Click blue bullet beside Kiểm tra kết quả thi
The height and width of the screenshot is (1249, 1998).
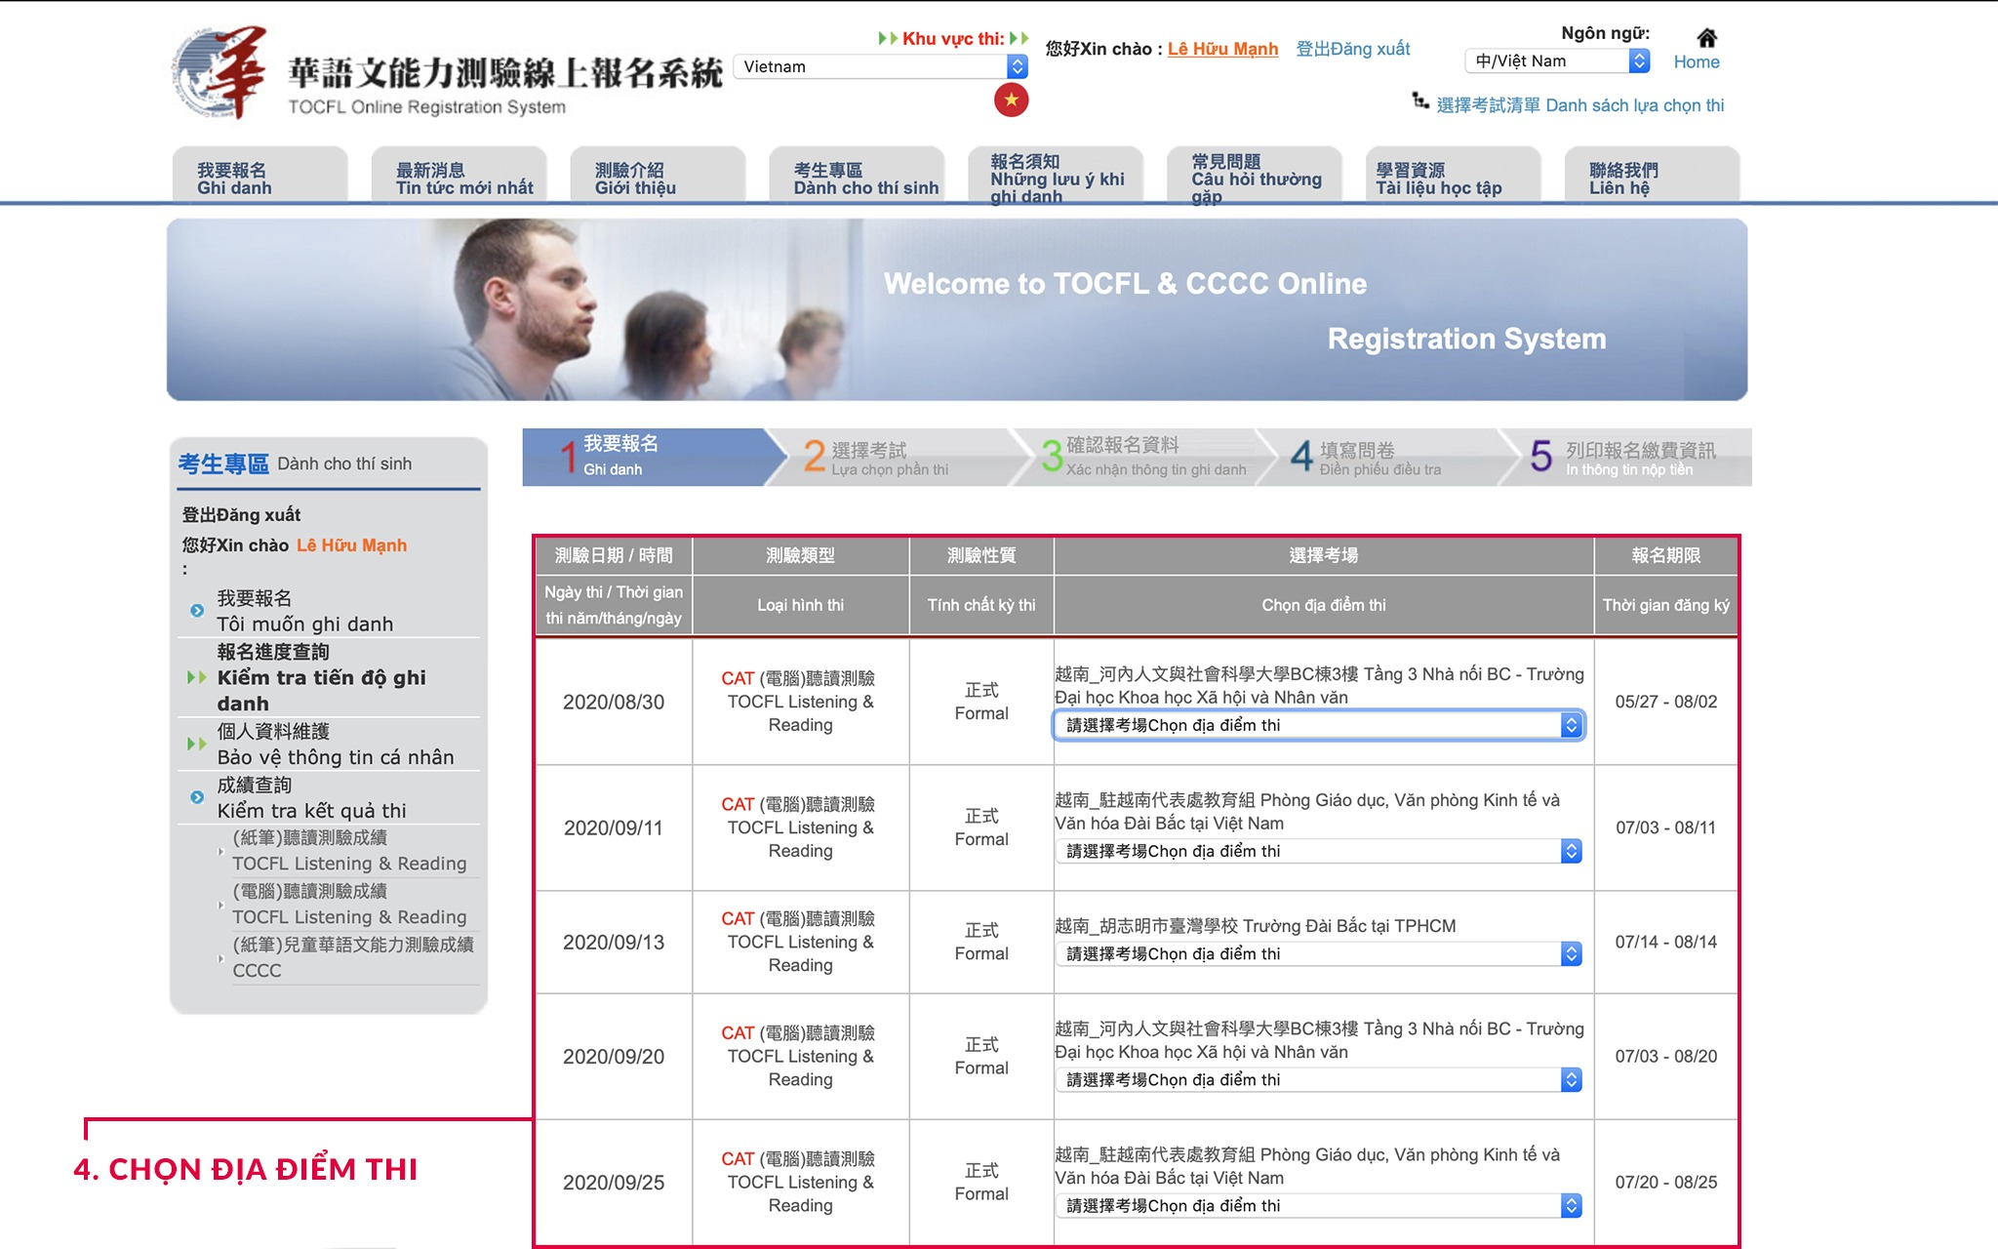click(197, 797)
